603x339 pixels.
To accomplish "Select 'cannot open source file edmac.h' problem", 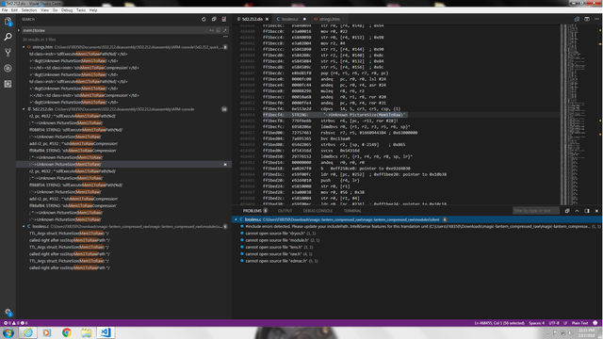I will click(417, 261).
